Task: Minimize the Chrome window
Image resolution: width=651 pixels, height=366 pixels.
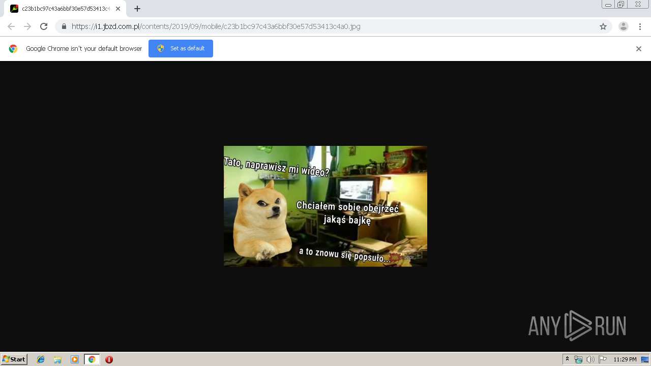Action: pos(608,5)
